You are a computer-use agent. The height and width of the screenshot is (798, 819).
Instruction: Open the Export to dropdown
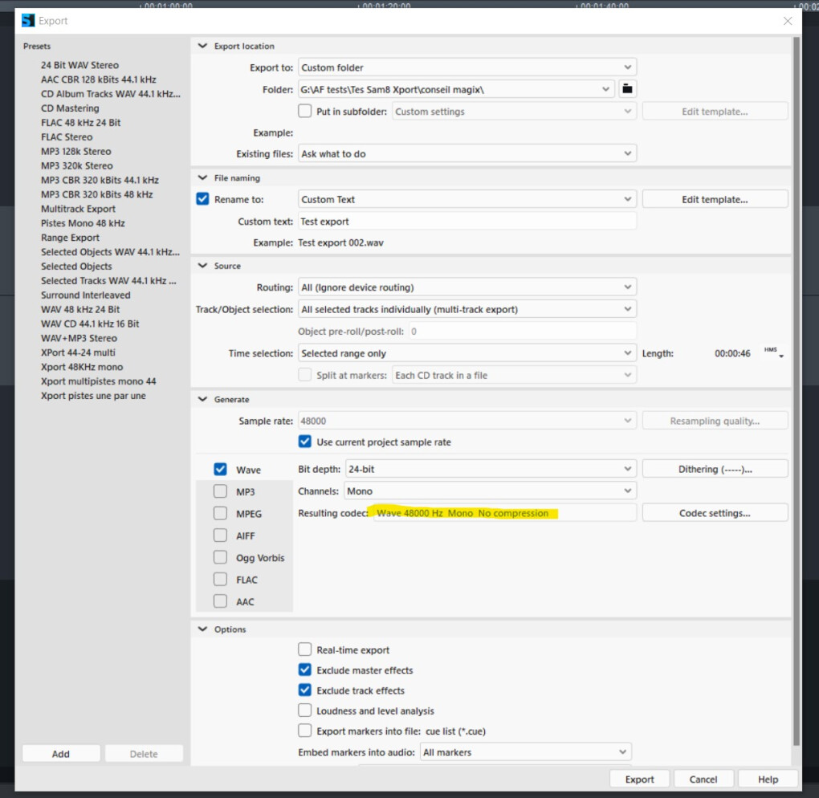click(x=467, y=67)
